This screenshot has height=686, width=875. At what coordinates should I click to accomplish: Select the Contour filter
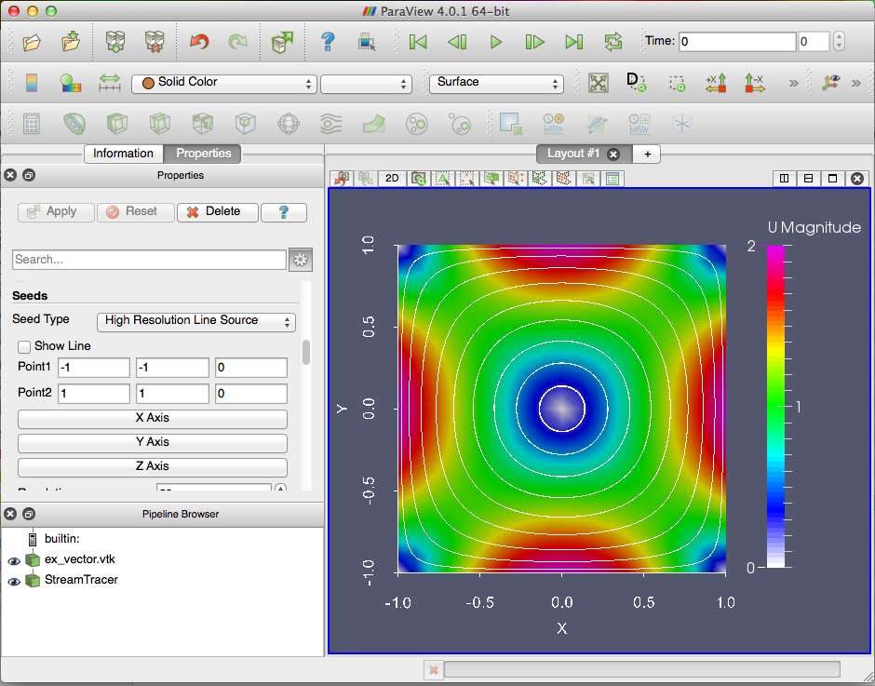[x=74, y=124]
